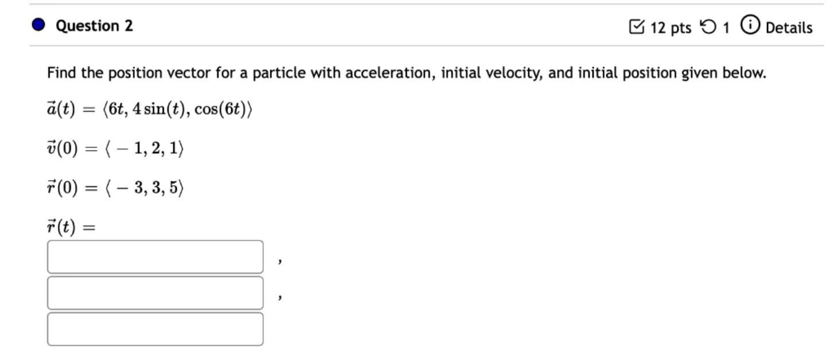Image resolution: width=830 pixels, height=363 pixels.
Task: Select the second answer field
Action: [x=155, y=293]
